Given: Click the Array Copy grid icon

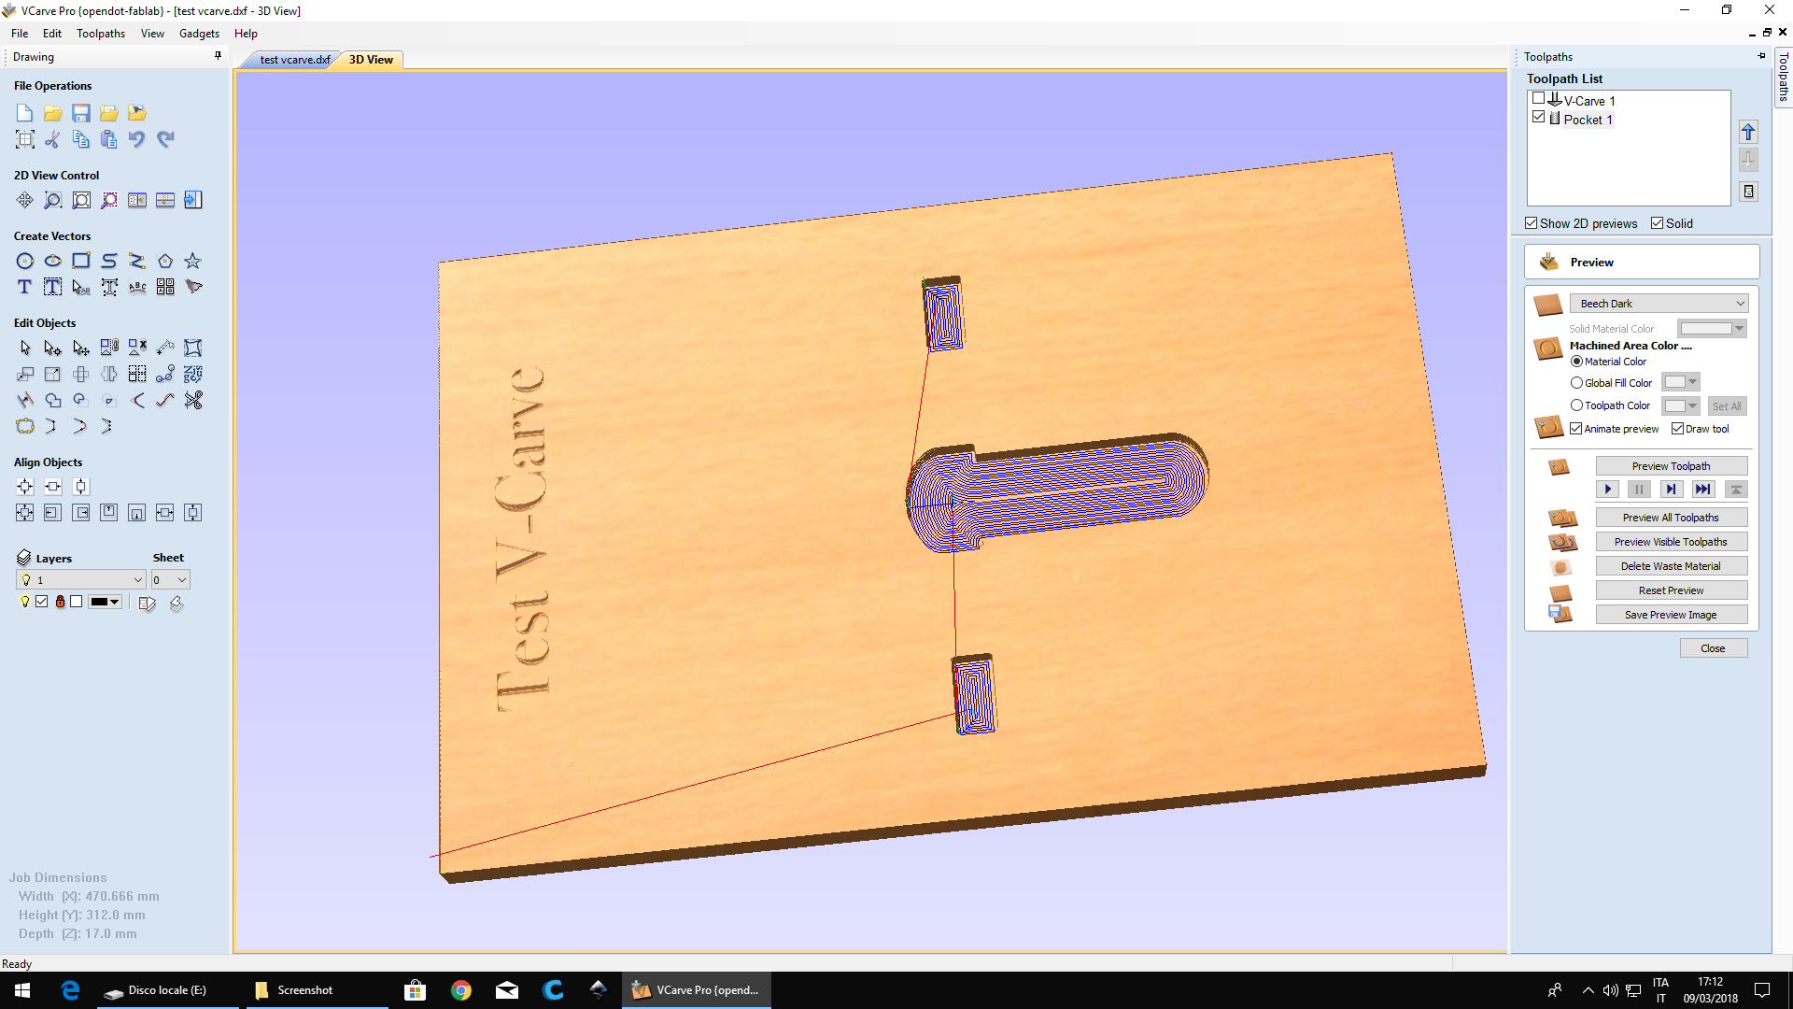Looking at the screenshot, I should click(137, 374).
